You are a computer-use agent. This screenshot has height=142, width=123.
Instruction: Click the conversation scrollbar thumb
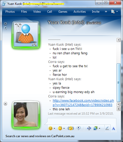pos(119,83)
